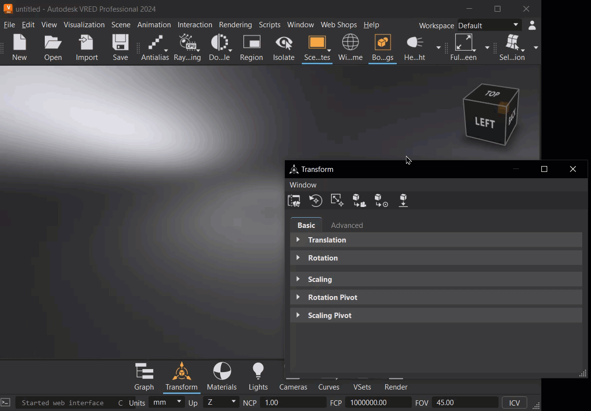Click the object-to-target-point icon in Transform
The width and height of the screenshot is (591, 411).
(x=381, y=201)
